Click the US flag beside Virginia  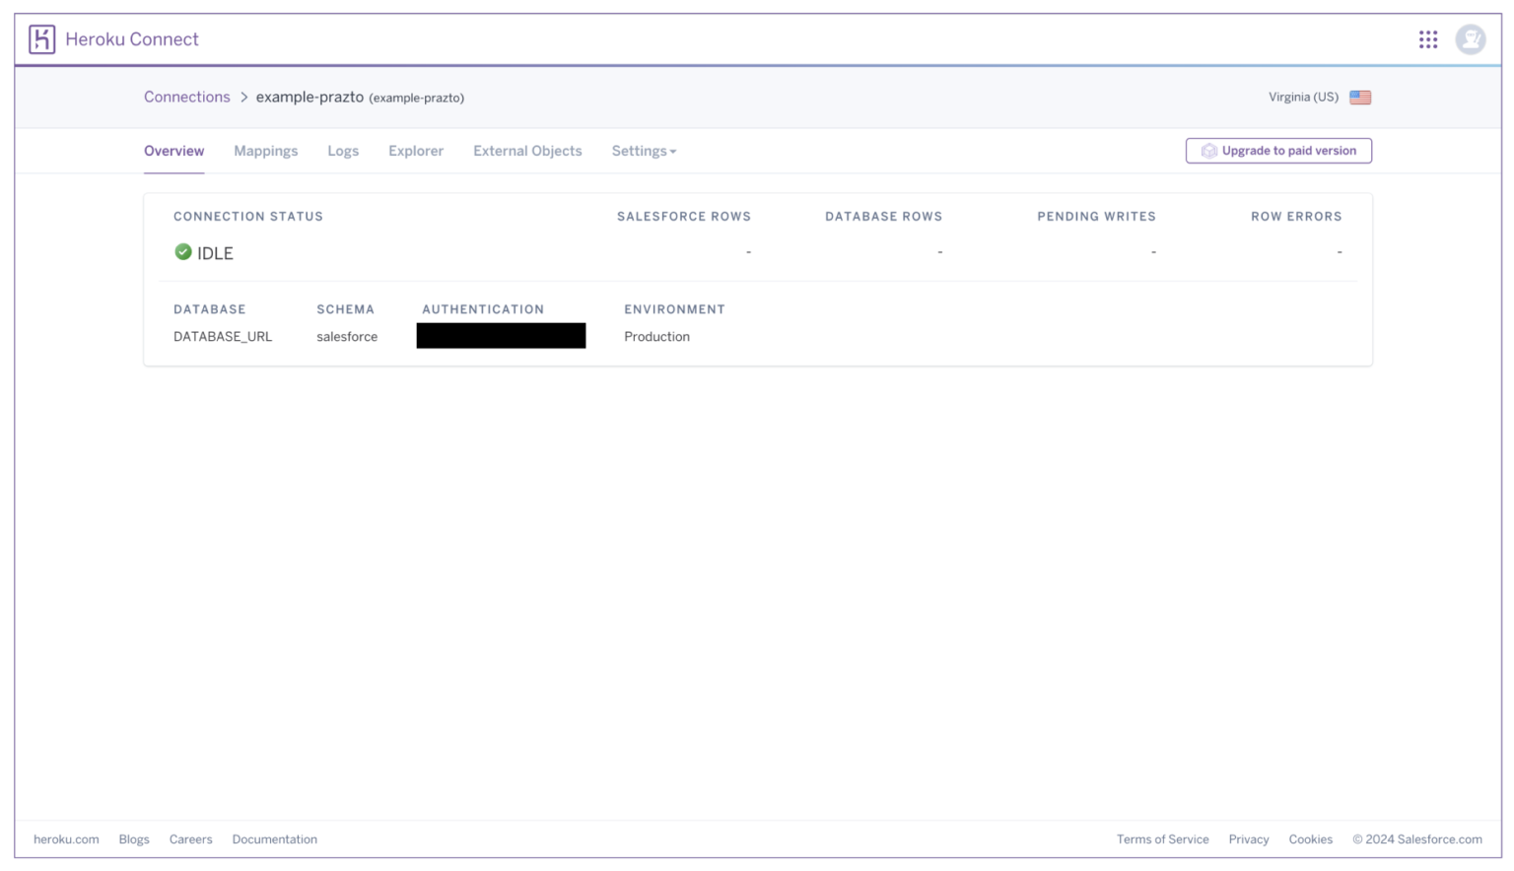(x=1361, y=97)
